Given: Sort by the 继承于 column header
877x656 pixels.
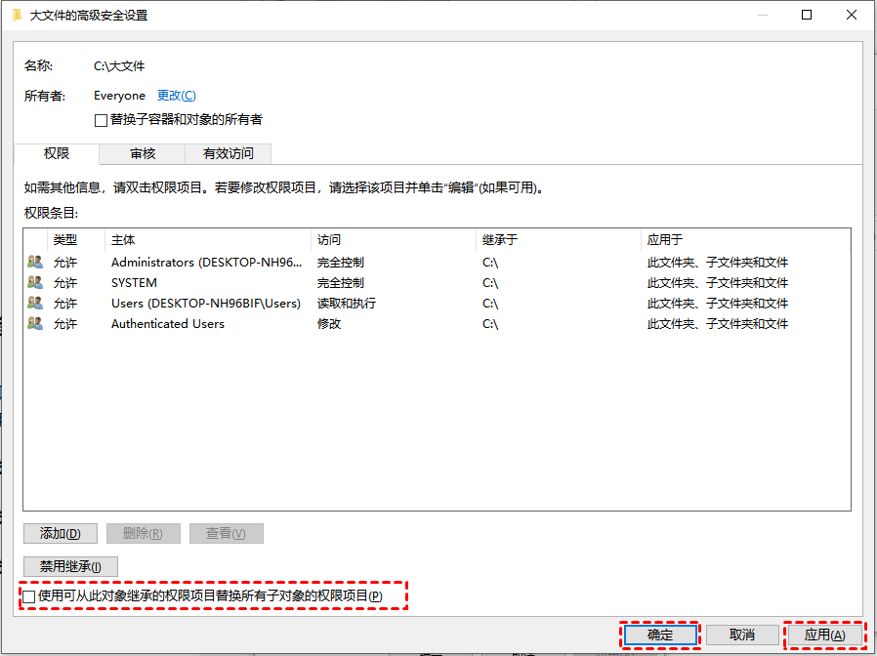Looking at the screenshot, I should (559, 240).
